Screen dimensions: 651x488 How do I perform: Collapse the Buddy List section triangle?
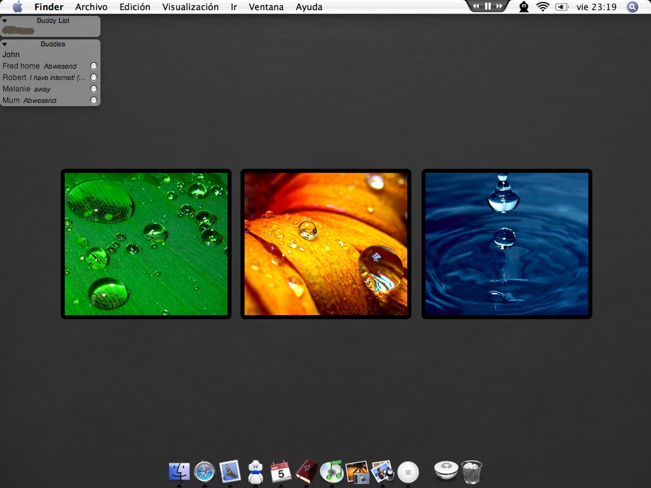point(4,20)
